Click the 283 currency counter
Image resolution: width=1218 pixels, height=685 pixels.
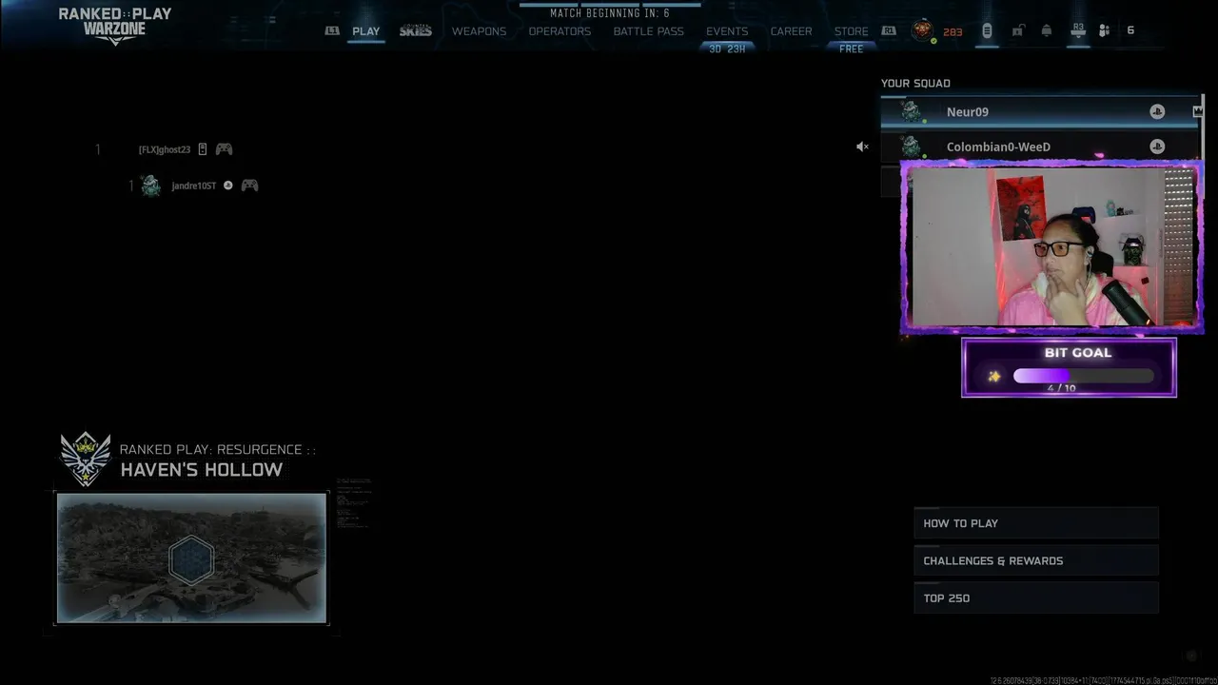point(953,31)
